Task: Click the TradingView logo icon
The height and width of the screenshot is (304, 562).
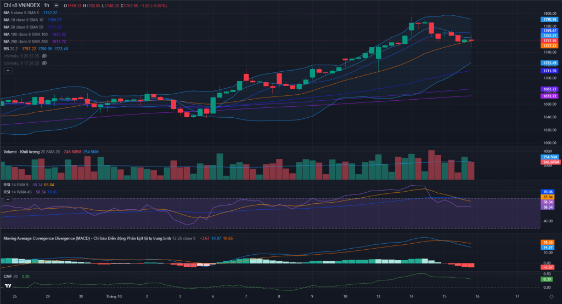Action: [x=8, y=286]
